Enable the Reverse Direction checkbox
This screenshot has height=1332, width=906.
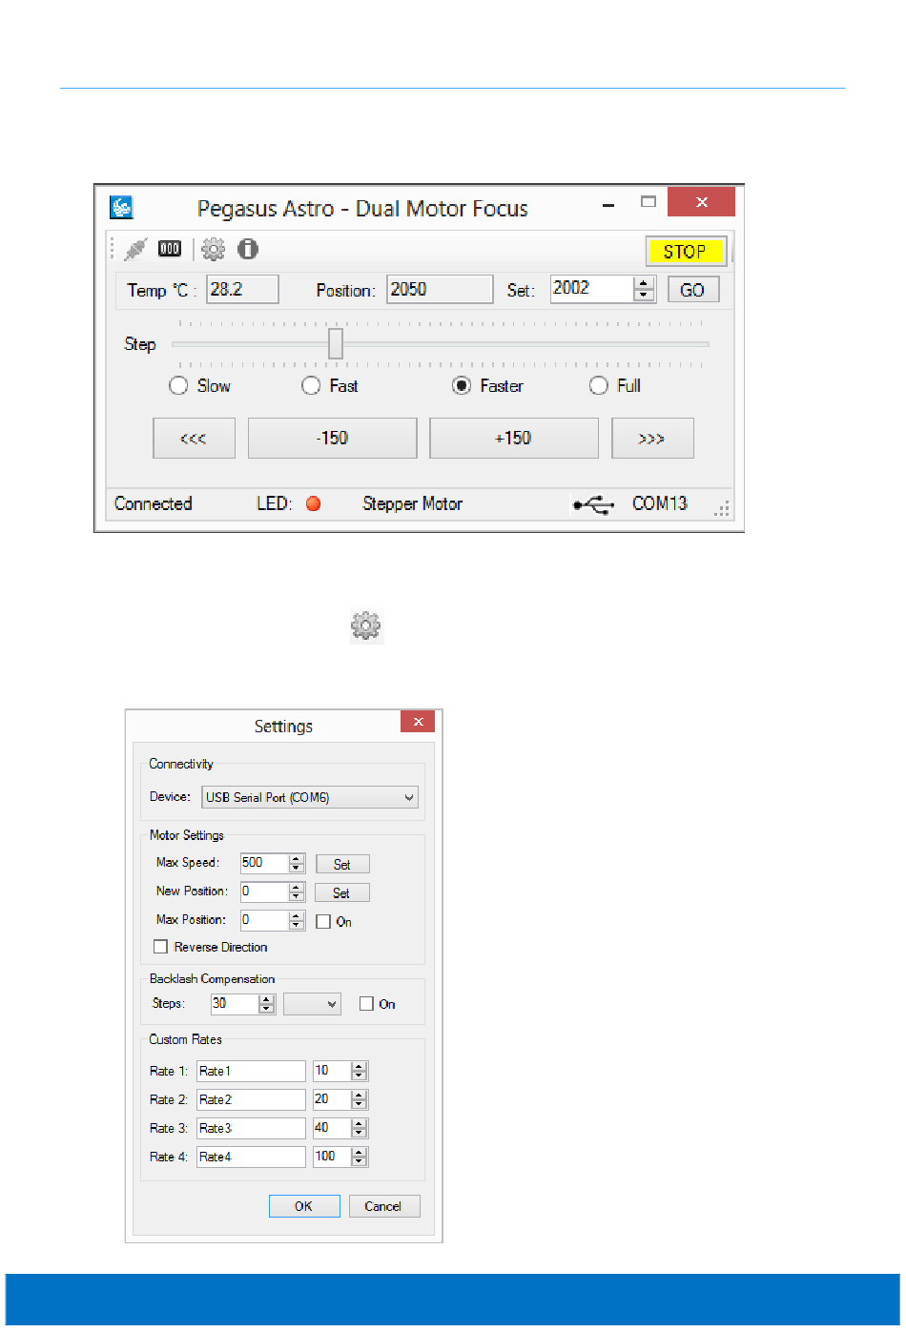161,948
